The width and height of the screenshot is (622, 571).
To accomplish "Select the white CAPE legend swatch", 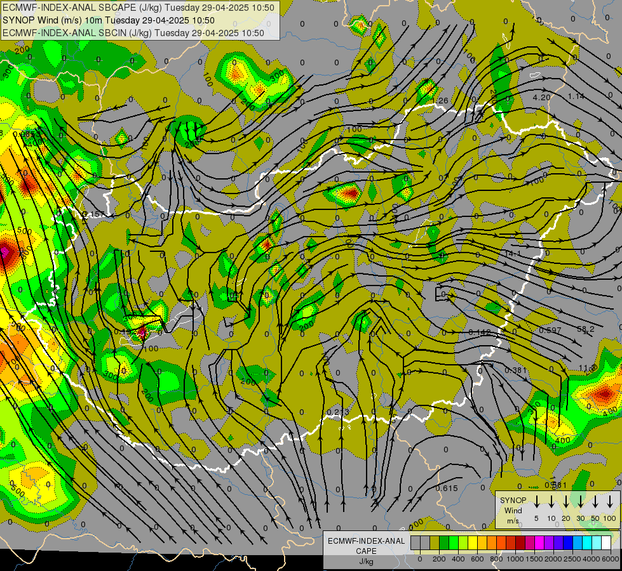I will [x=605, y=542].
